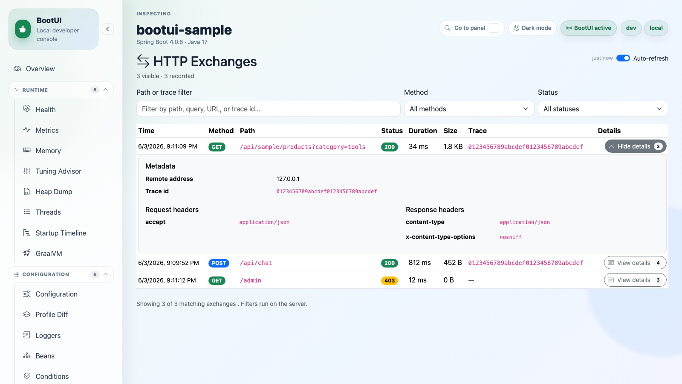Collapse the CONFIGURATION section chevron
The width and height of the screenshot is (682, 384).
pyautogui.click(x=106, y=274)
